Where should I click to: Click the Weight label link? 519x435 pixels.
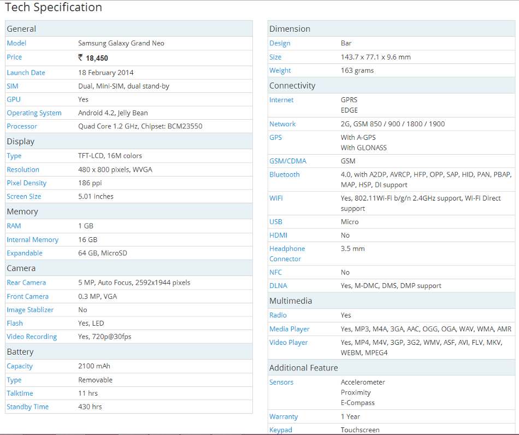[x=280, y=70]
